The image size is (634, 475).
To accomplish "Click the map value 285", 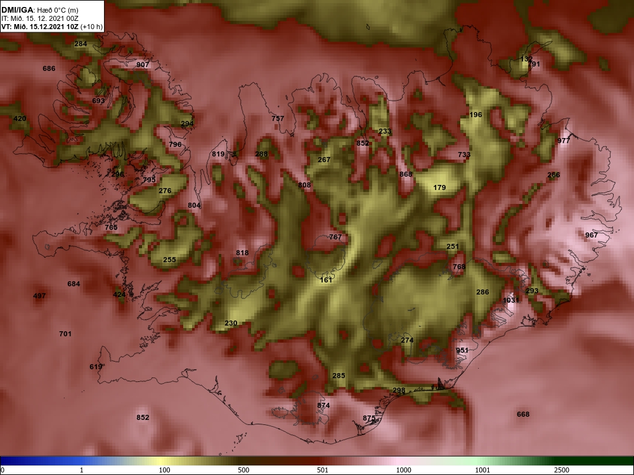I will pyautogui.click(x=339, y=376).
